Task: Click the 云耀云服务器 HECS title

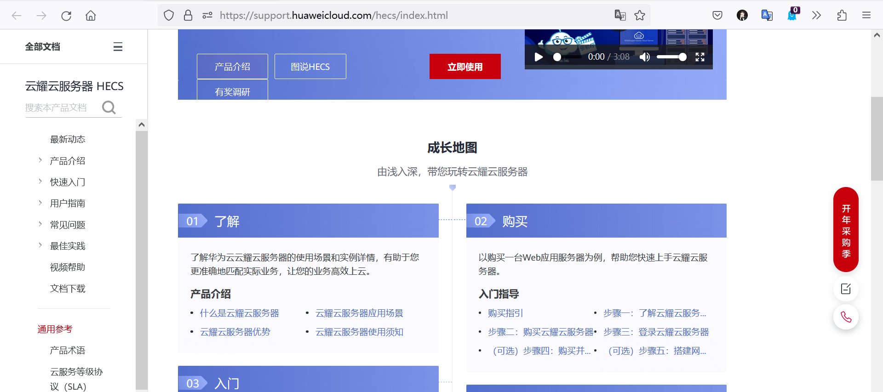Action: 75,86
